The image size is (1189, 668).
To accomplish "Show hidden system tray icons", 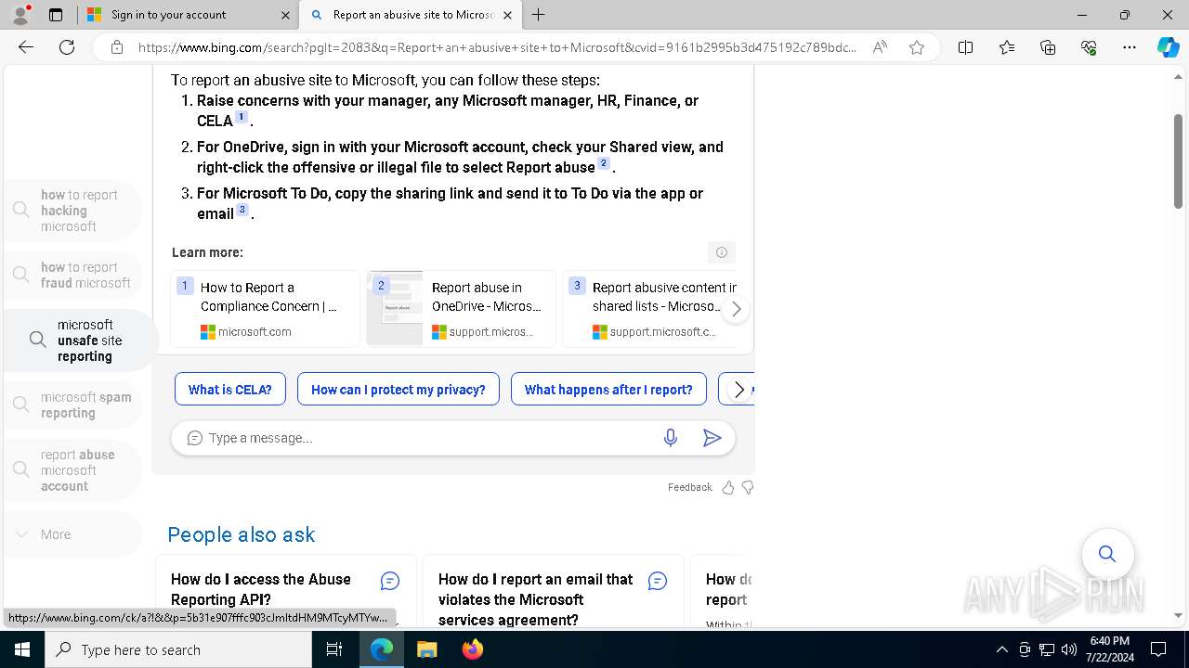I will [1001, 649].
